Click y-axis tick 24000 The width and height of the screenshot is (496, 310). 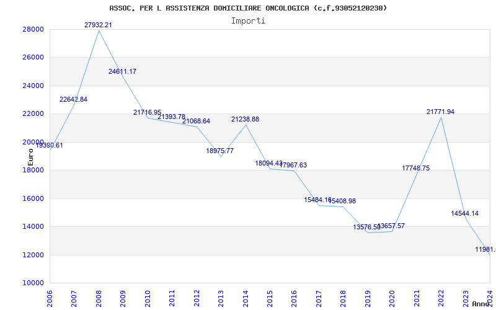[33, 86]
